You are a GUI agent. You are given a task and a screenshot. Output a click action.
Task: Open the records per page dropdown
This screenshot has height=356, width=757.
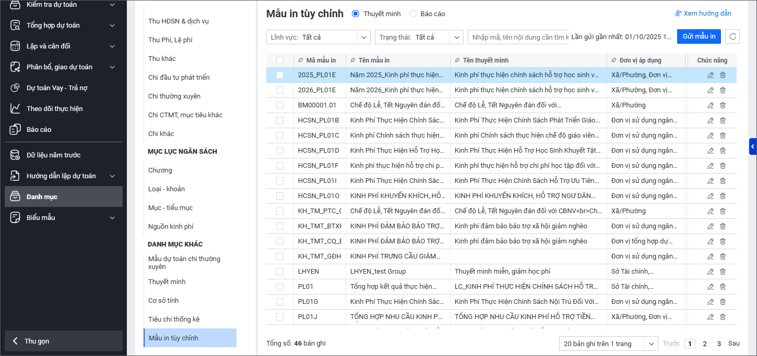(x=608, y=343)
